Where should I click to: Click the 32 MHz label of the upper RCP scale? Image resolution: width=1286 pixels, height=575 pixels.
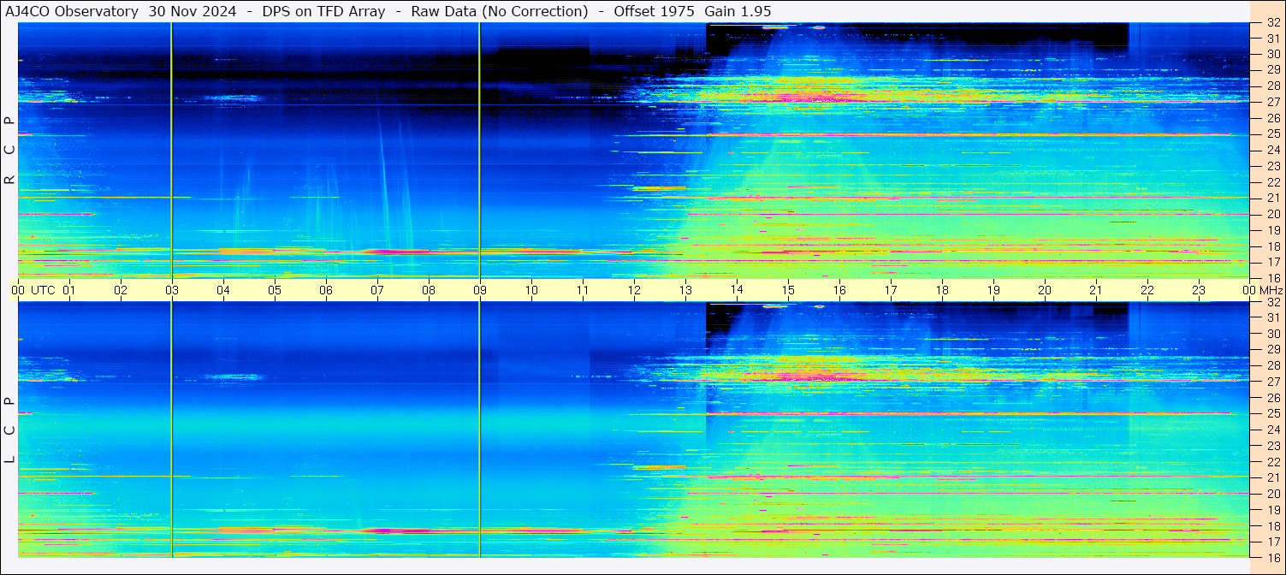1272,23
